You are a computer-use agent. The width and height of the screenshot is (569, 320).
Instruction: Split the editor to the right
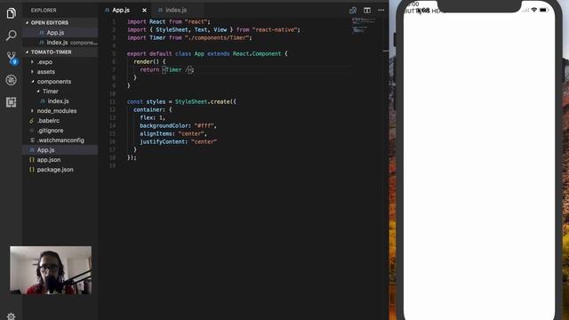[x=367, y=10]
